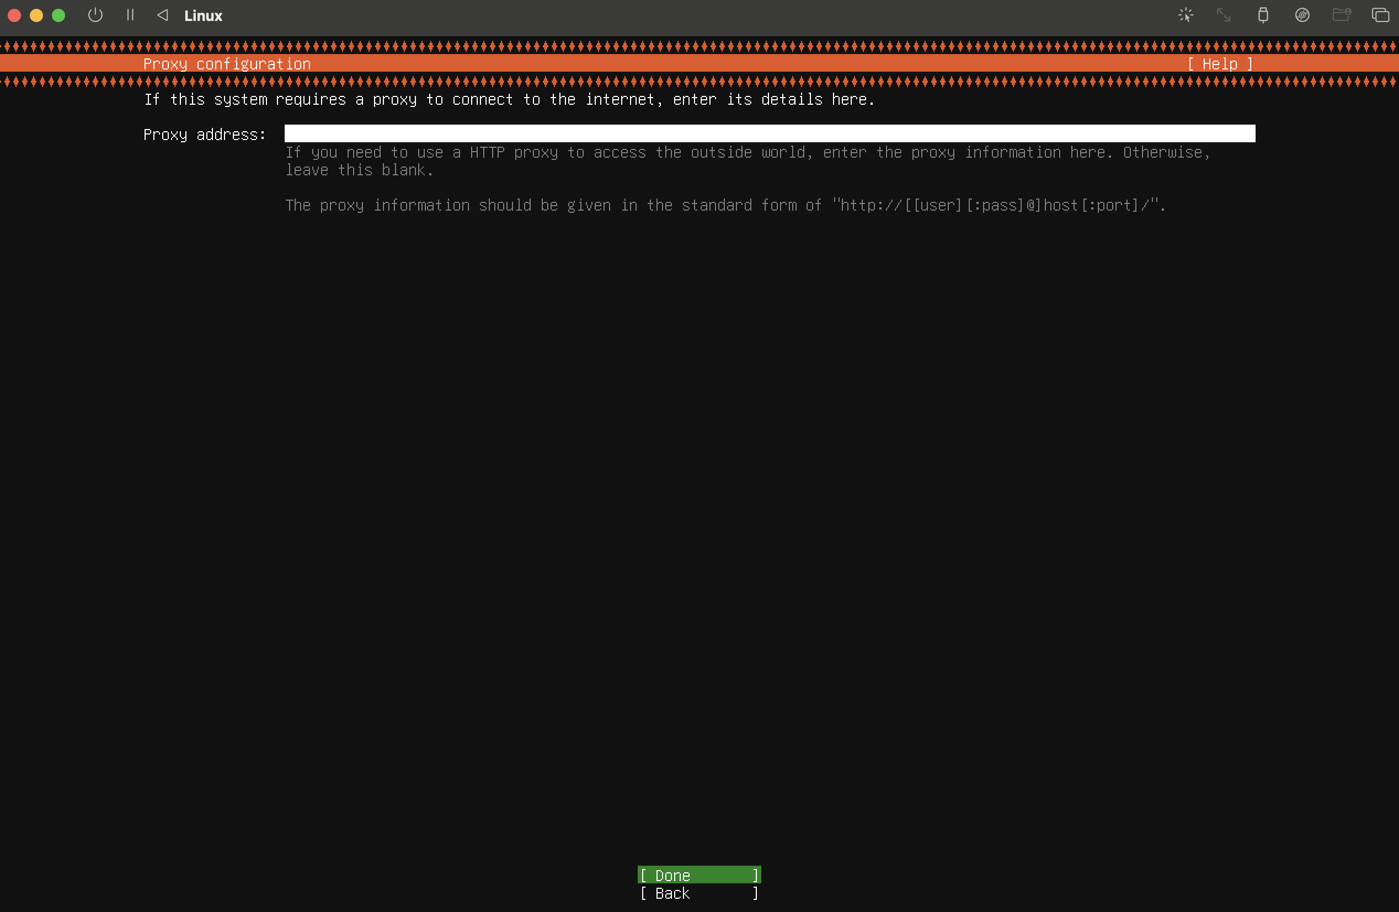The image size is (1399, 912).
Task: Click the pause icon in title bar
Action: click(129, 15)
